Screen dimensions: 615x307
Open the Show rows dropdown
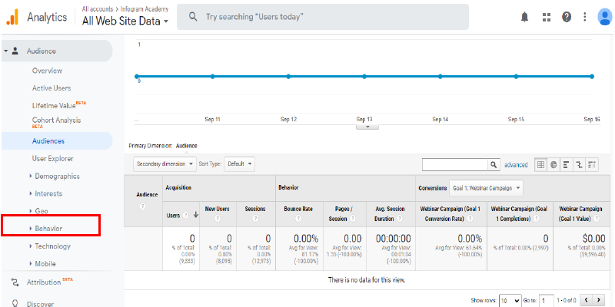(x=510, y=300)
